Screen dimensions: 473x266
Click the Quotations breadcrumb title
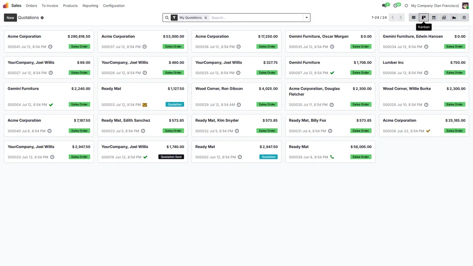click(x=28, y=18)
